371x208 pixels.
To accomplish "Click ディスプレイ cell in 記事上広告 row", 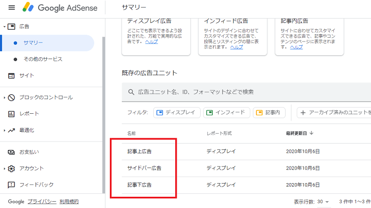I will (221, 151).
